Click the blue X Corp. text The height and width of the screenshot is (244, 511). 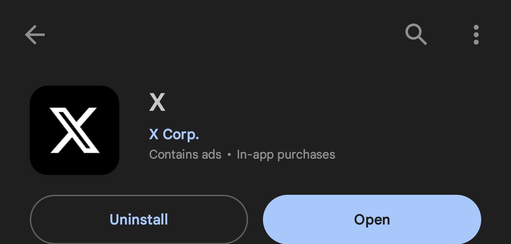pyautogui.click(x=174, y=134)
